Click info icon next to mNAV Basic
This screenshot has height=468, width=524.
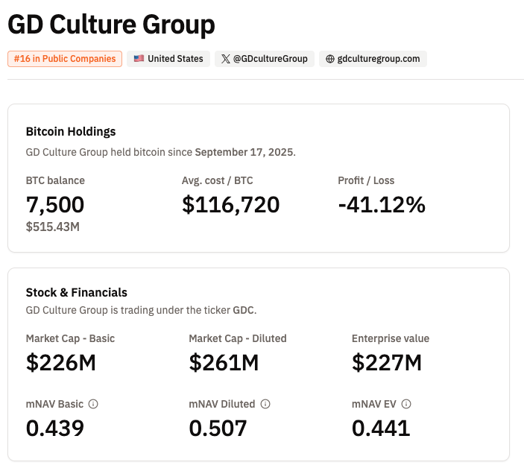click(93, 404)
